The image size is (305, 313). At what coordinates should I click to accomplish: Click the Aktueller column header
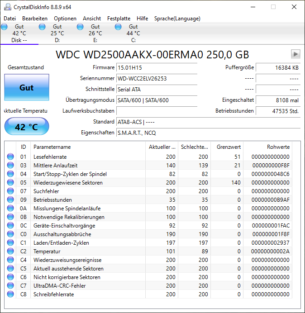162,147
